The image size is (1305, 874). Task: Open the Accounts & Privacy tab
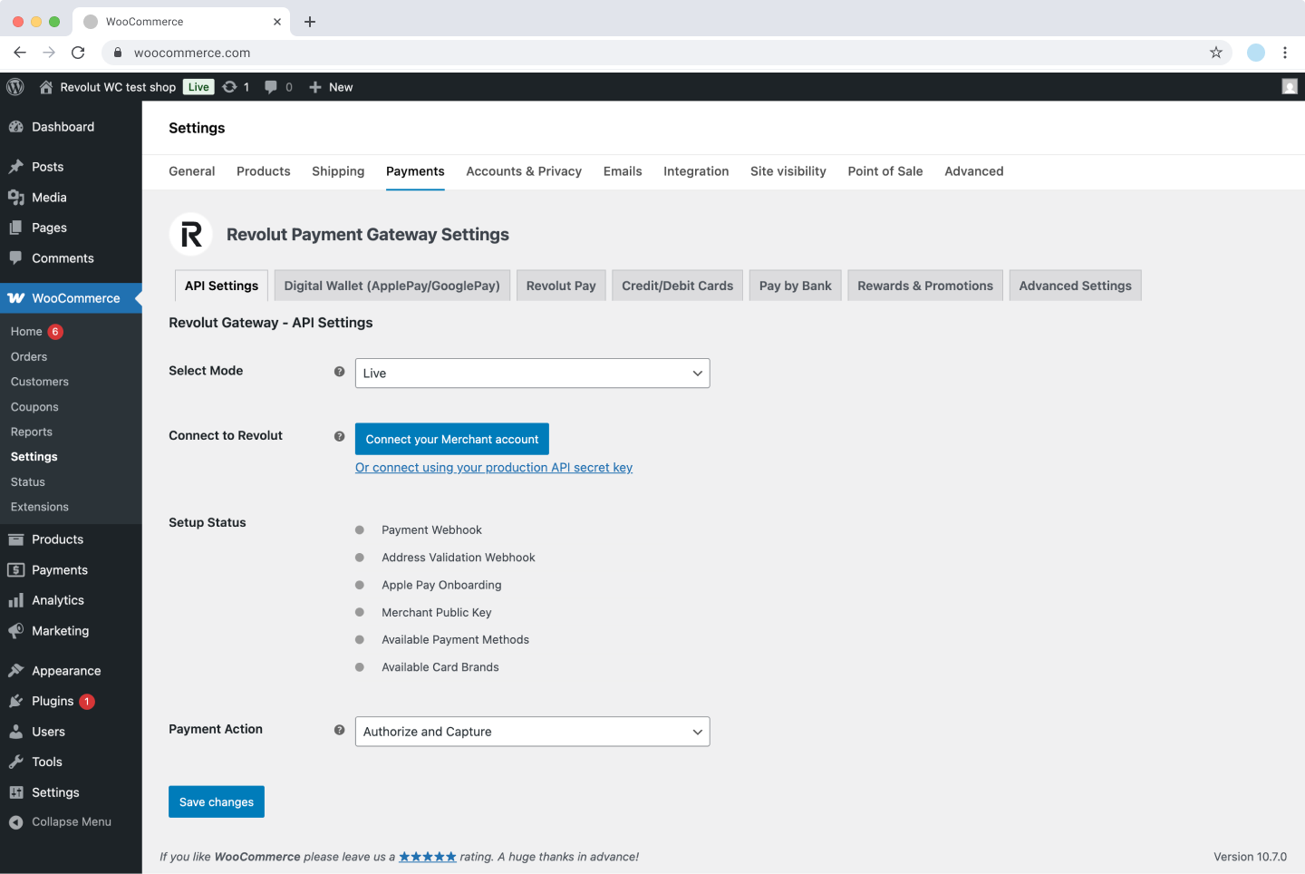tap(524, 171)
